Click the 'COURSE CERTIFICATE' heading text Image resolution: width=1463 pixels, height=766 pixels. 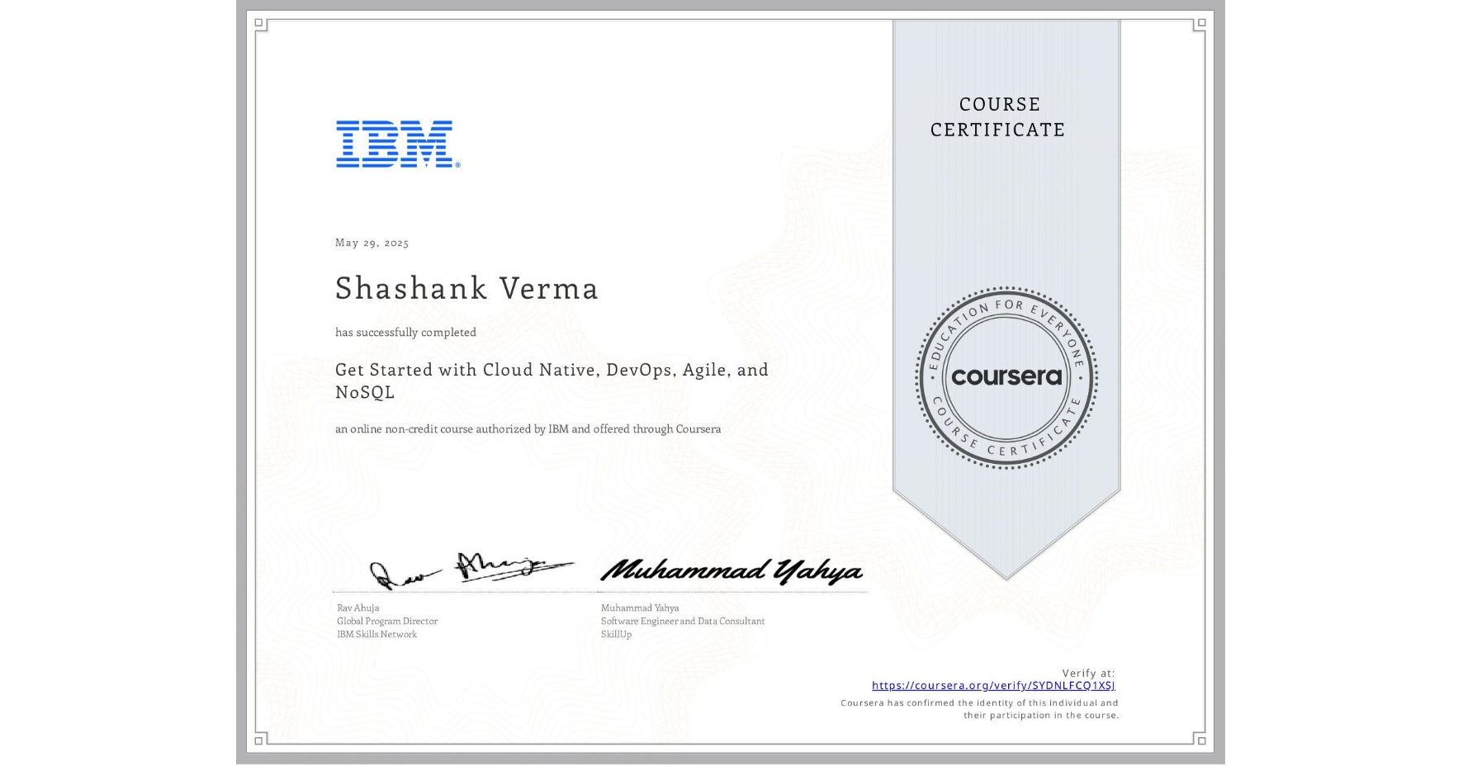(x=995, y=116)
